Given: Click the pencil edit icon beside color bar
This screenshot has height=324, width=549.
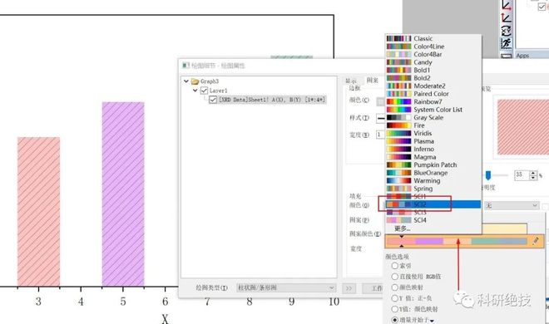Looking at the screenshot, I should tap(536, 241).
